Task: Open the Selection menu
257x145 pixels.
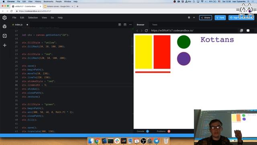Action: click(33, 18)
